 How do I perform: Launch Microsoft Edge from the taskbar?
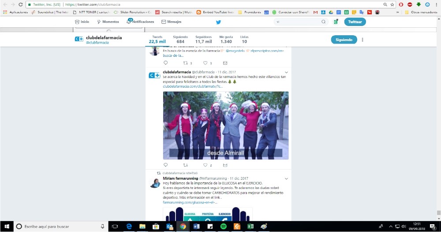click(x=129, y=226)
